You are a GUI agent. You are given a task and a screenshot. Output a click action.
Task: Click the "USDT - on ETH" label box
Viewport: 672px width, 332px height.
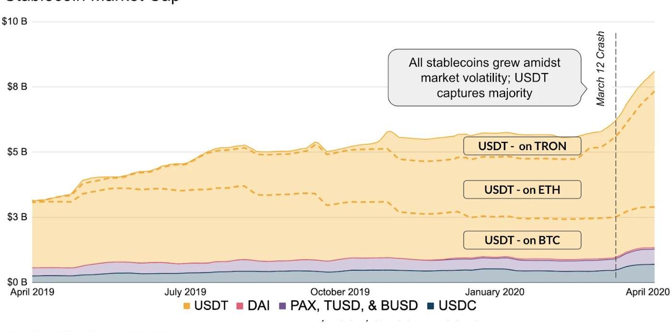pyautogui.click(x=522, y=190)
